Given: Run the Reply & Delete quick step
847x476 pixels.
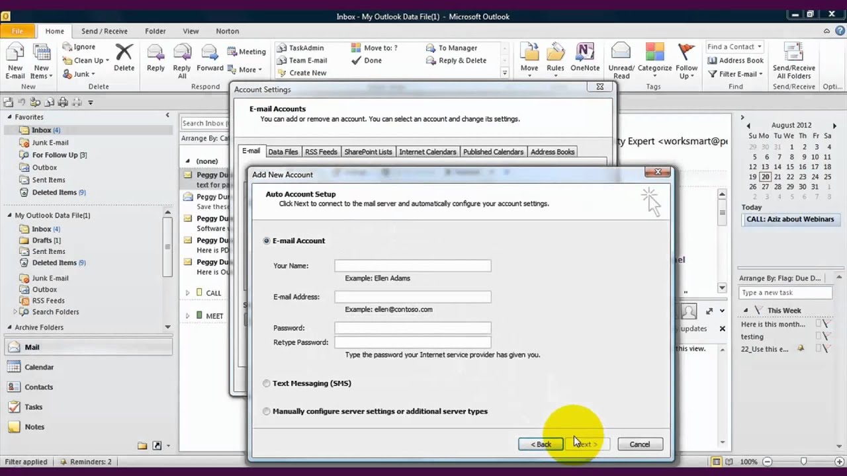Looking at the screenshot, I should [x=457, y=60].
